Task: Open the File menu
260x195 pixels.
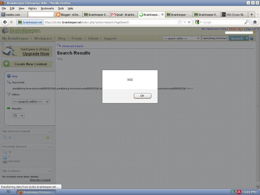Action: [x=4, y=8]
